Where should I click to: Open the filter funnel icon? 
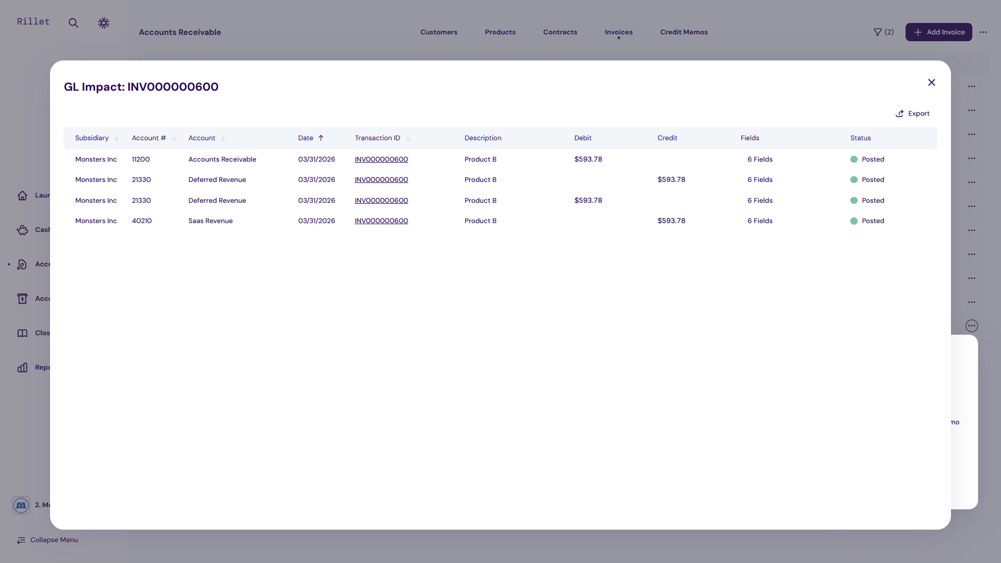coord(877,32)
